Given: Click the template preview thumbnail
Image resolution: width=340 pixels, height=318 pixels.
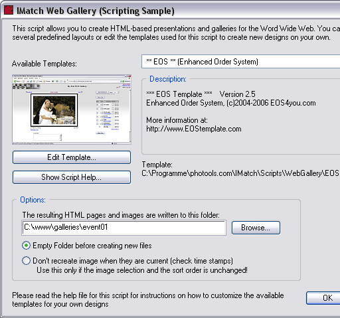Looking at the screenshot, I should 72,110.
